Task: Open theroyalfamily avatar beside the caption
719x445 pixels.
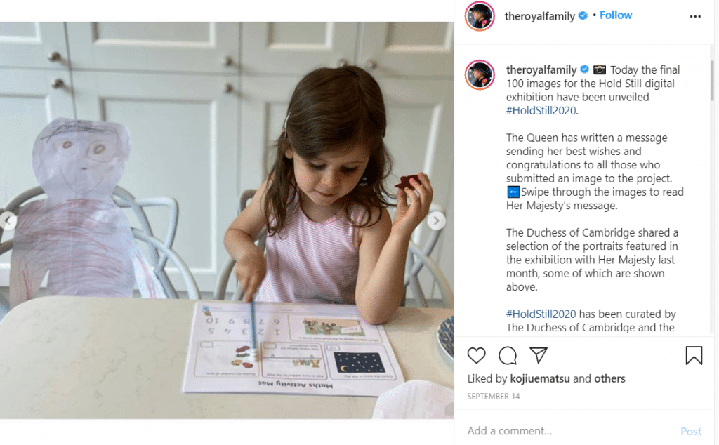Action: click(480, 74)
